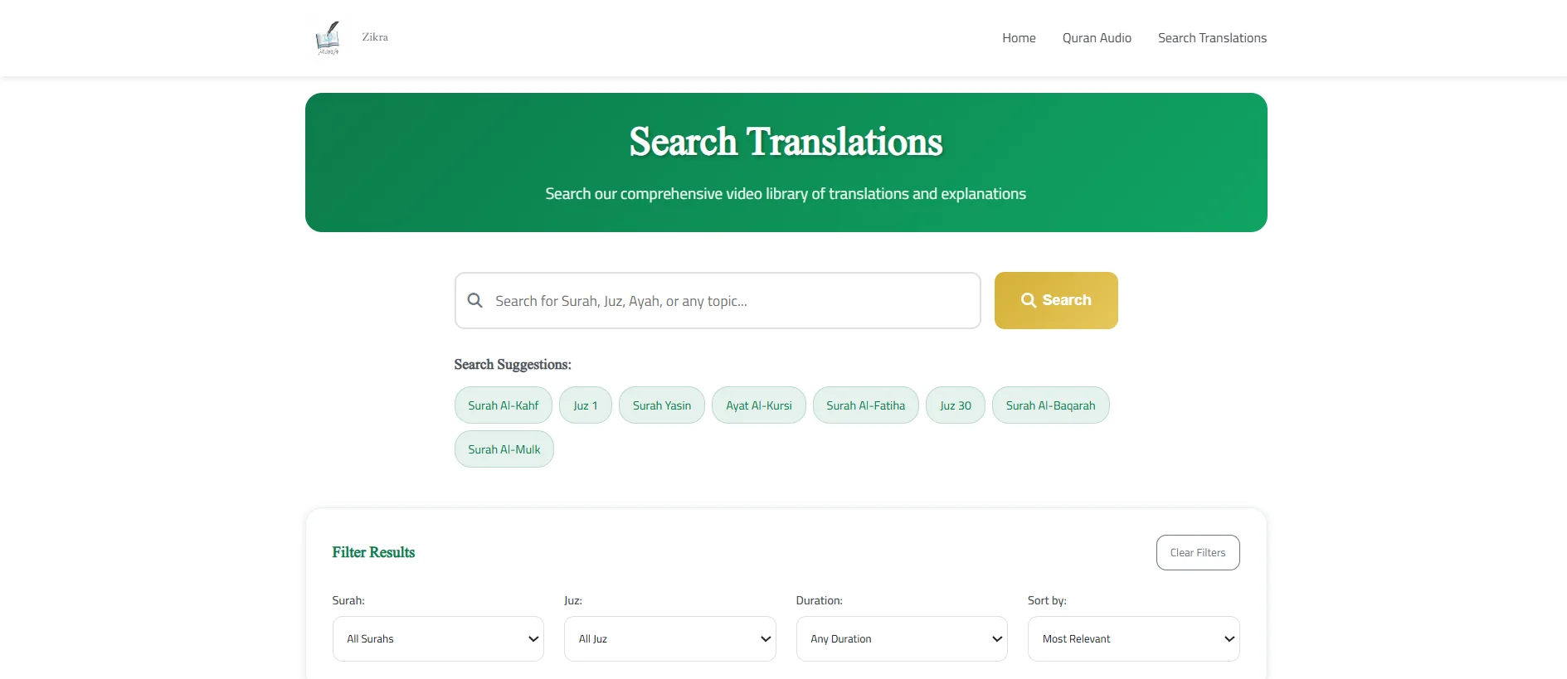Viewport: 1567px width, 679px height.
Task: Click the 'Duration:' label
Action: tap(819, 600)
